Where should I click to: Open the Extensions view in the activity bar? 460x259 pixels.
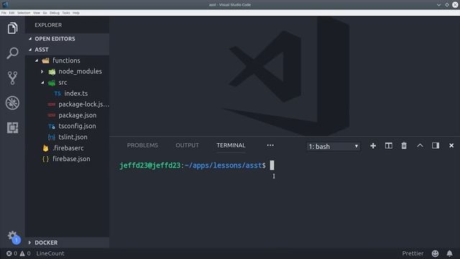(12, 127)
